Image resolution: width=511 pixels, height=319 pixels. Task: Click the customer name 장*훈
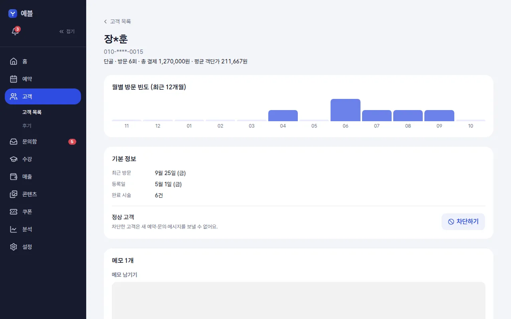pyautogui.click(x=116, y=39)
